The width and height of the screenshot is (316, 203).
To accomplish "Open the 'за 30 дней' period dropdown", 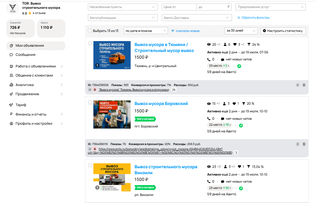I will pos(241,31).
